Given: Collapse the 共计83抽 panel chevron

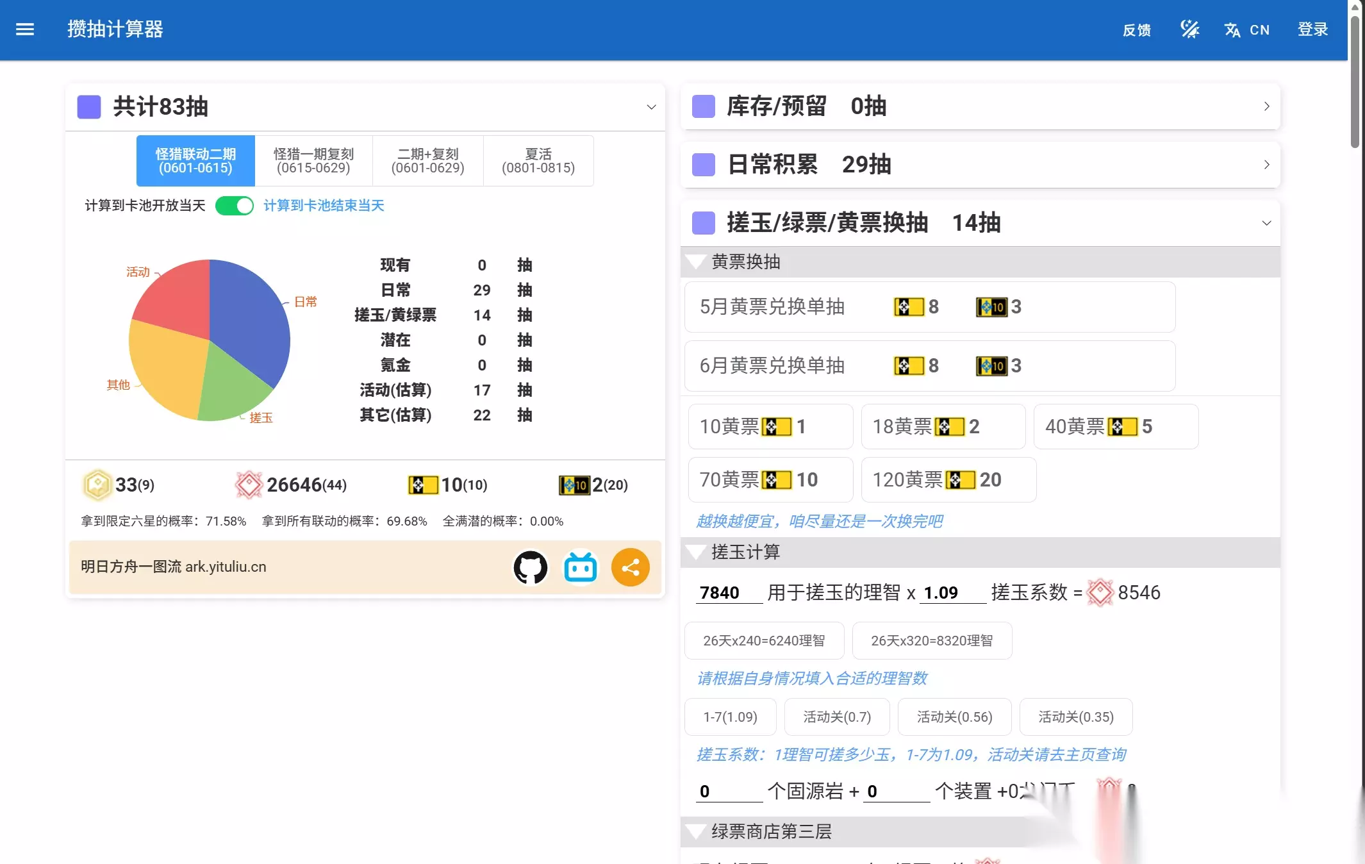Looking at the screenshot, I should tap(651, 107).
